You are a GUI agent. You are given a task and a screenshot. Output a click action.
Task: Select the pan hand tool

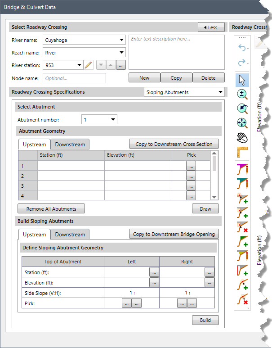(243, 137)
